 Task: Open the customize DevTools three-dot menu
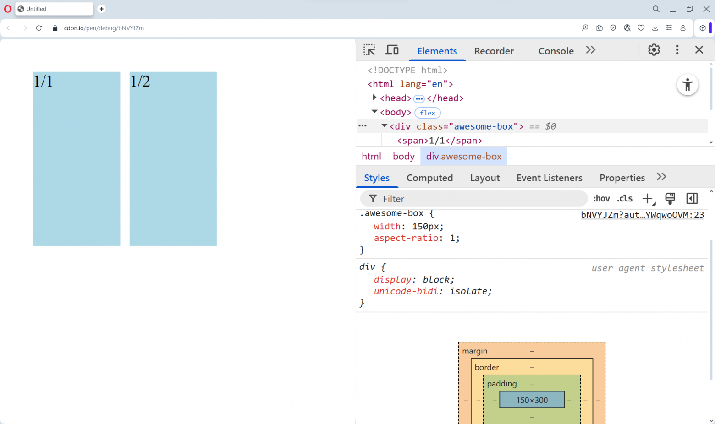[x=677, y=50]
